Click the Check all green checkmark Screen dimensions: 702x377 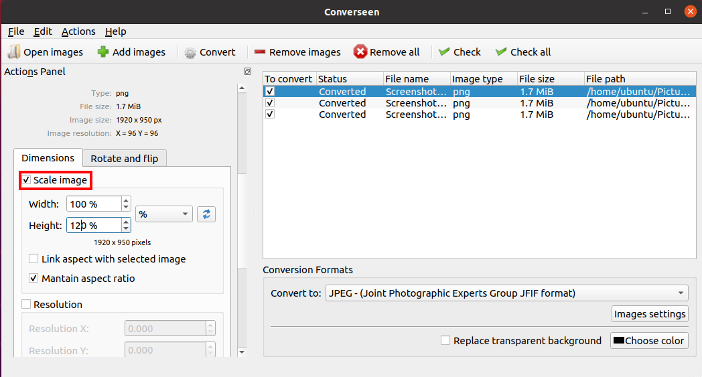pos(500,52)
